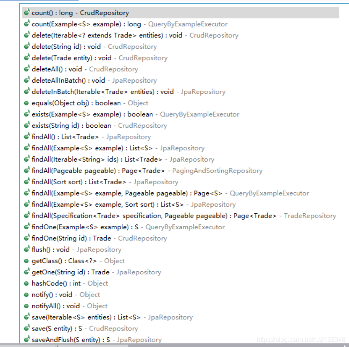
Task: Select flush() : void from JpaRepository
Action: pyautogui.click(x=181, y=249)
